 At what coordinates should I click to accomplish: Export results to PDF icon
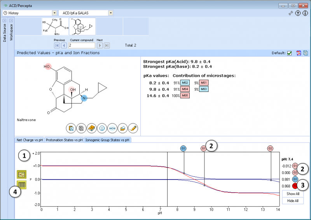(299, 53)
